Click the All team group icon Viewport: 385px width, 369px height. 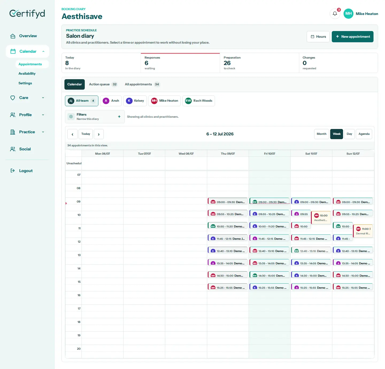[71, 101]
